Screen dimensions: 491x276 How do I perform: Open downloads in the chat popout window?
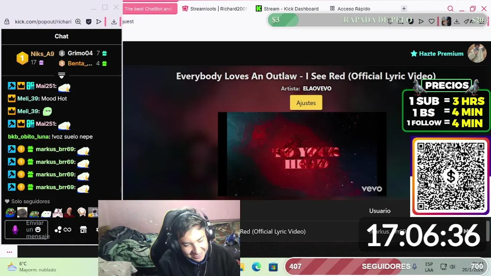114,22
